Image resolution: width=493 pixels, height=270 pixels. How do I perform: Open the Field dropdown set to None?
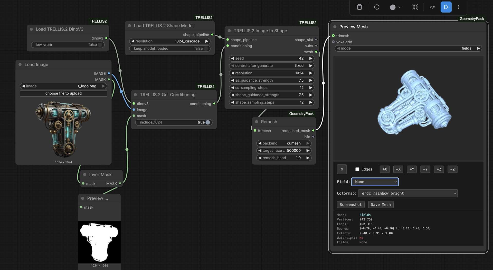pyautogui.click(x=375, y=182)
